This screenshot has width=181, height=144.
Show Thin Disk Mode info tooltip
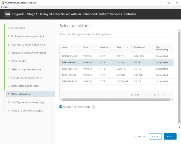pyautogui.click(x=93, y=107)
